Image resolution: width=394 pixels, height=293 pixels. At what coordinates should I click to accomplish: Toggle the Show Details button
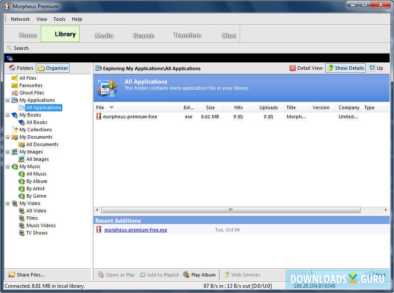pyautogui.click(x=346, y=68)
